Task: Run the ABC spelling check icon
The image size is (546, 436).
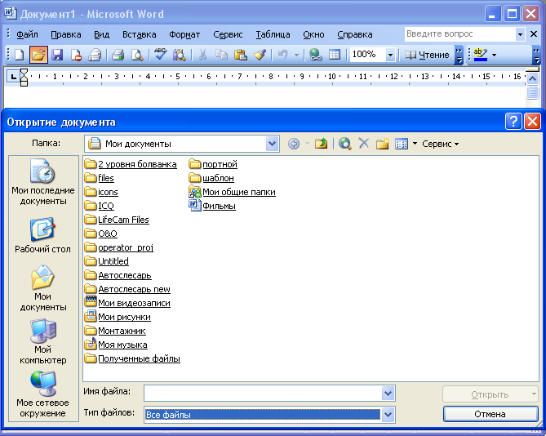Action: pos(160,55)
